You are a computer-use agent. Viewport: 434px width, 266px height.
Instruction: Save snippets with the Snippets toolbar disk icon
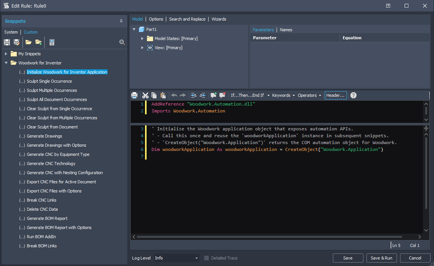(x=7, y=42)
